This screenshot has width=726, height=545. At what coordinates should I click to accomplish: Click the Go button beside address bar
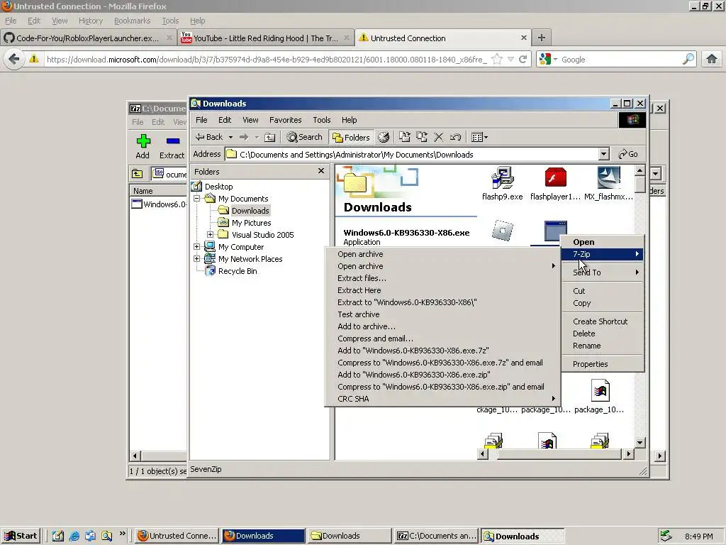point(628,154)
